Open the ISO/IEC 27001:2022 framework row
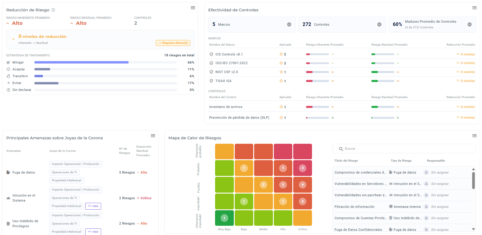This screenshot has width=482, height=235. [342, 63]
